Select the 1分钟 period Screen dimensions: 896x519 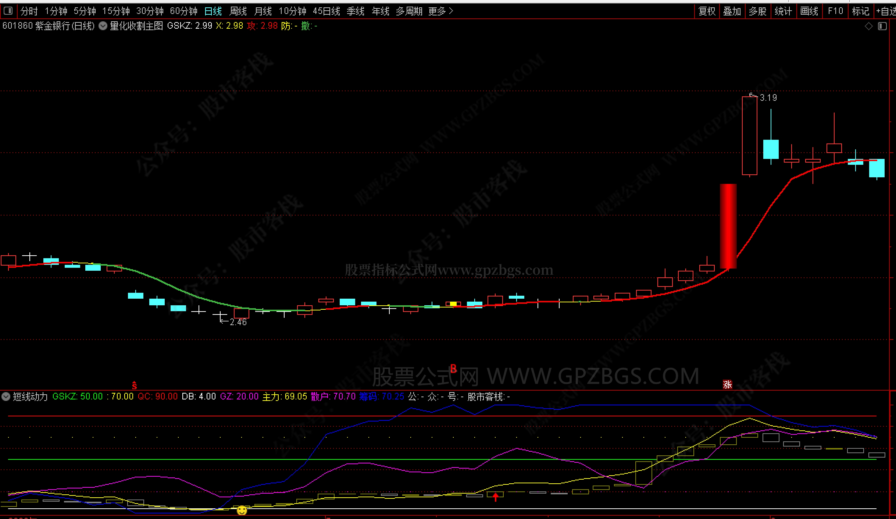(56, 11)
